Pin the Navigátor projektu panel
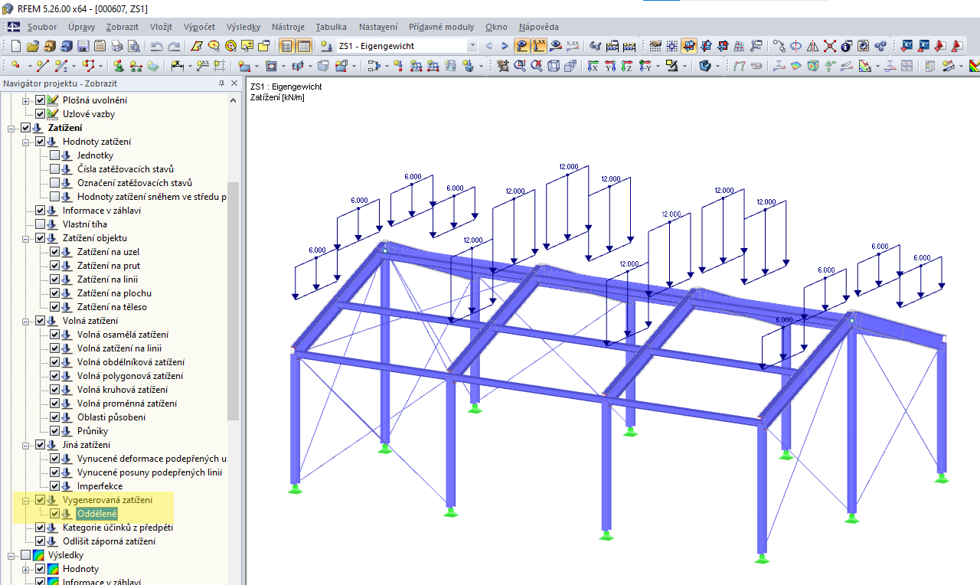The image size is (980, 585). point(222,83)
